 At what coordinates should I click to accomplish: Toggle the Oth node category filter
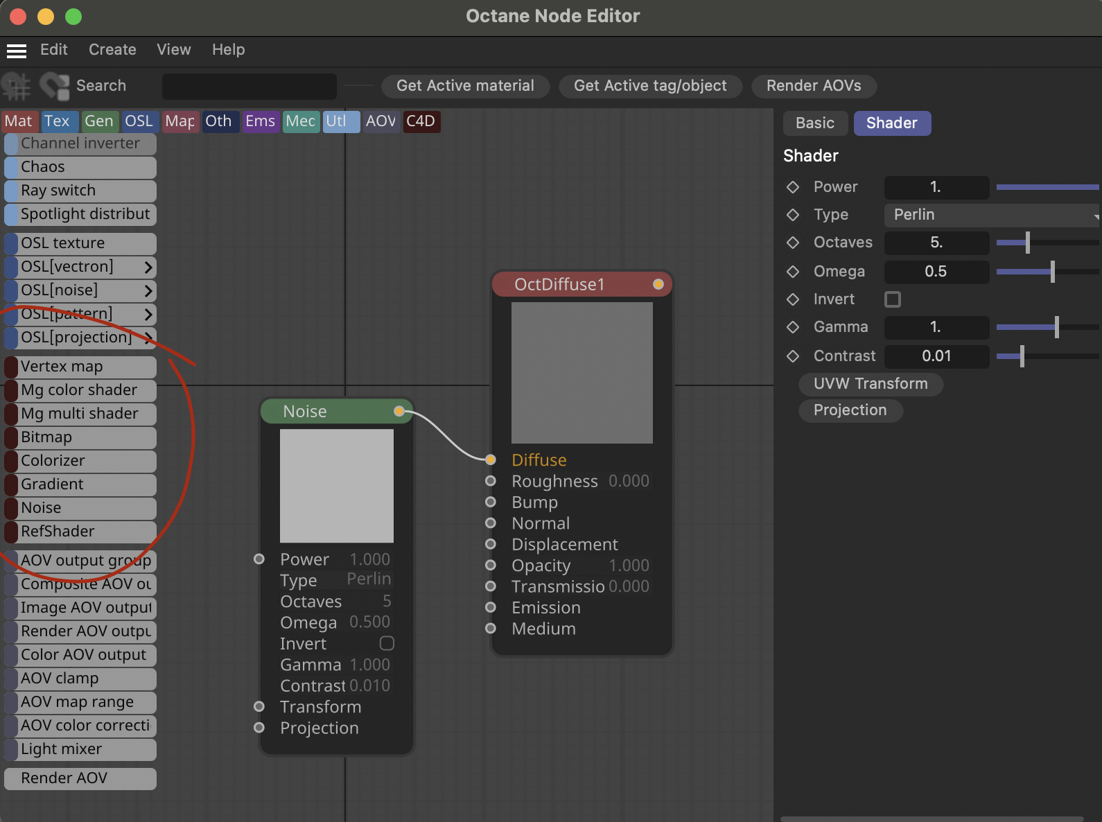pos(220,121)
